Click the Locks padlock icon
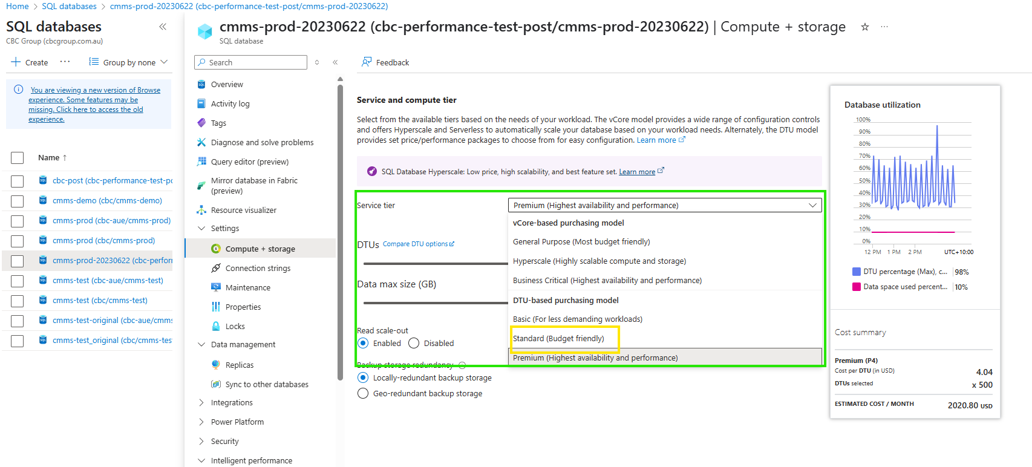This screenshot has height=467, width=1032. point(216,326)
